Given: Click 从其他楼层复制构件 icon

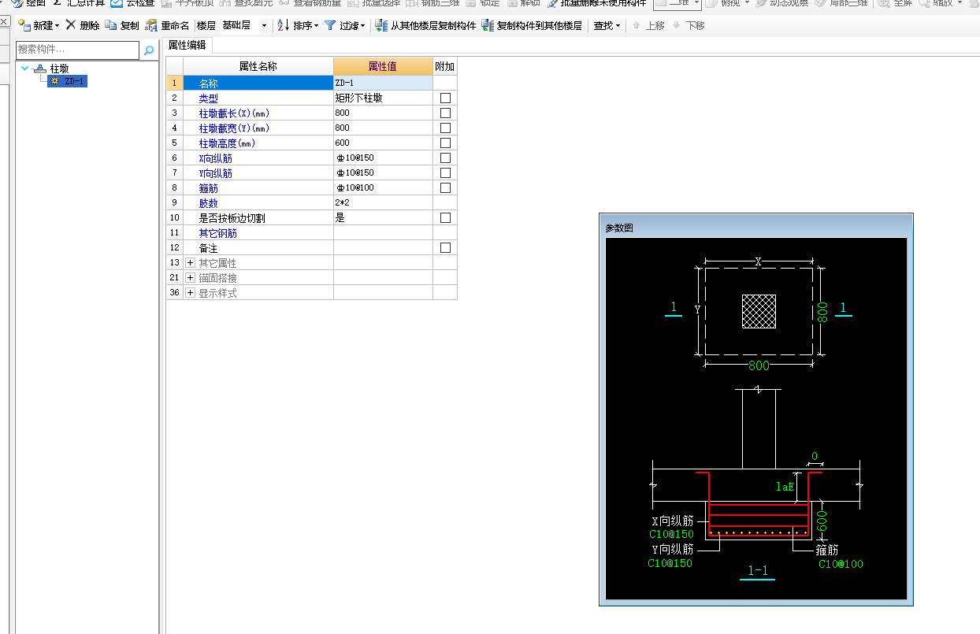Looking at the screenshot, I should pos(381,25).
